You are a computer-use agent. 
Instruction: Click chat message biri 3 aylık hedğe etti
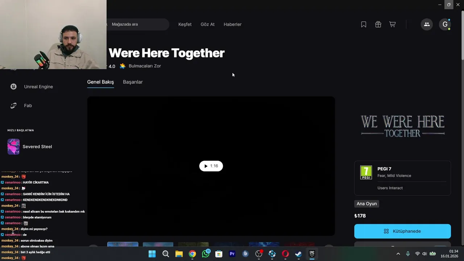[35, 252]
